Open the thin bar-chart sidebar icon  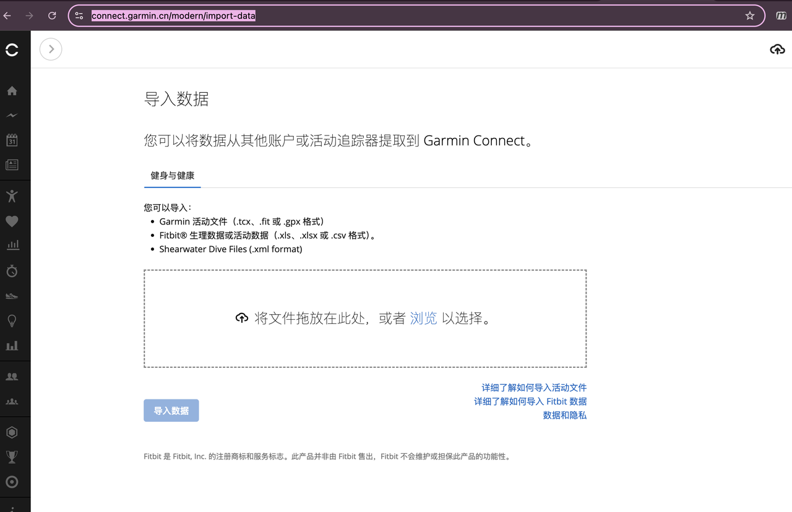pos(12,245)
